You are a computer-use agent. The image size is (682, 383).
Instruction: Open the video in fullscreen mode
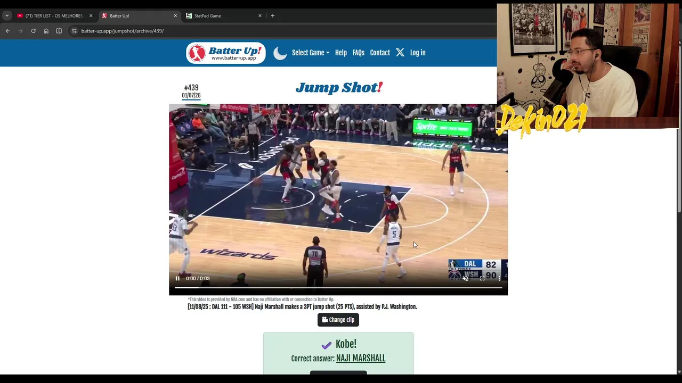(482, 278)
